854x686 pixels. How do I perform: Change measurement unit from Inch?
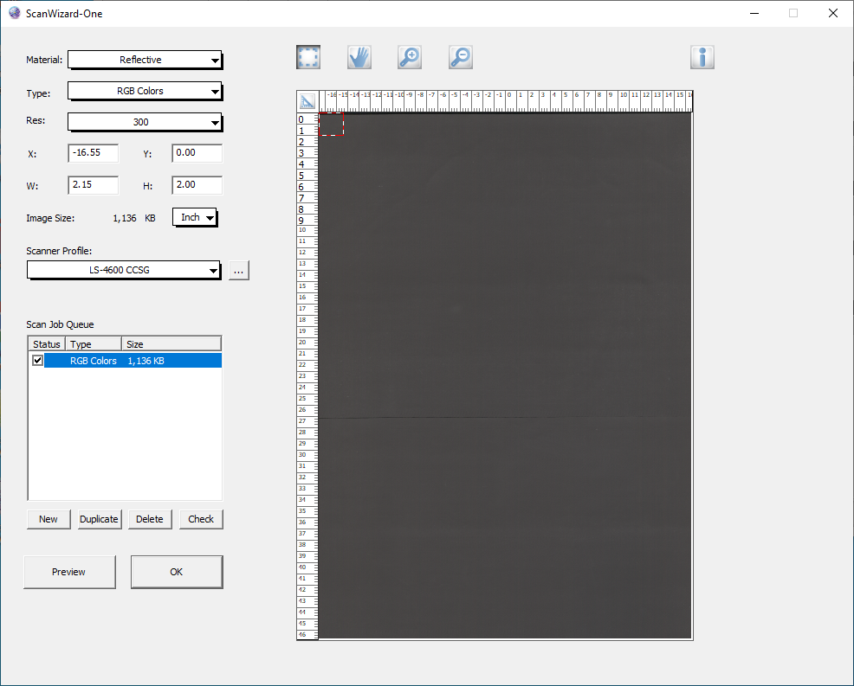[194, 217]
